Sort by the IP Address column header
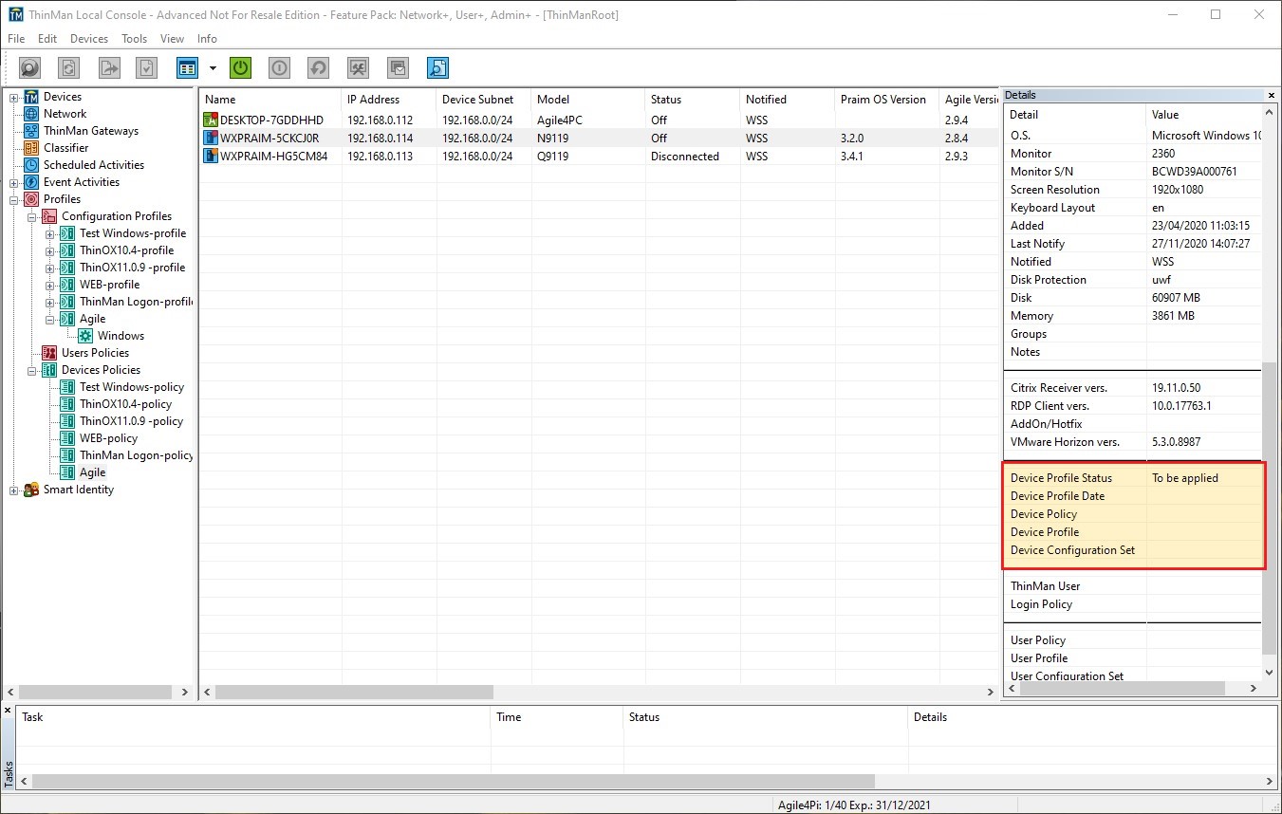 (x=388, y=100)
